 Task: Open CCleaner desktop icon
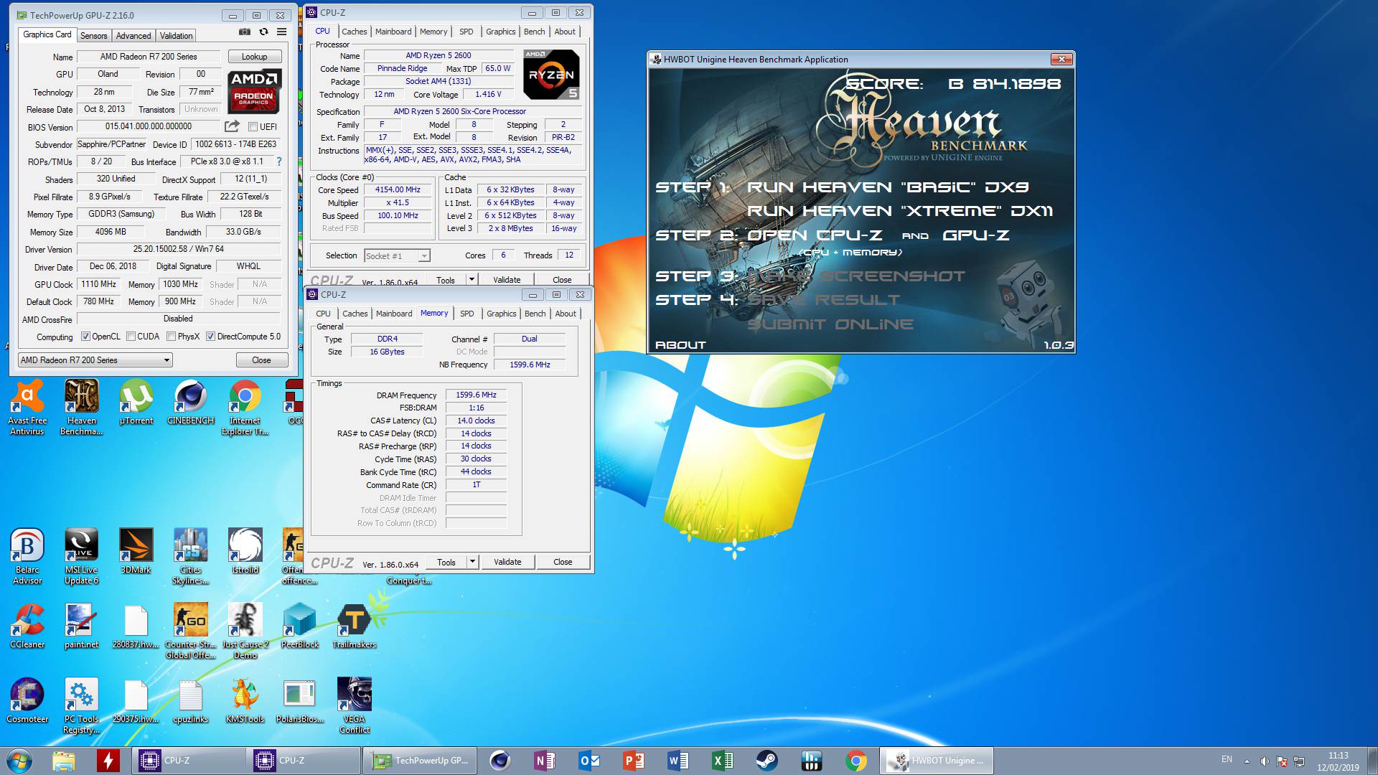[x=27, y=626]
